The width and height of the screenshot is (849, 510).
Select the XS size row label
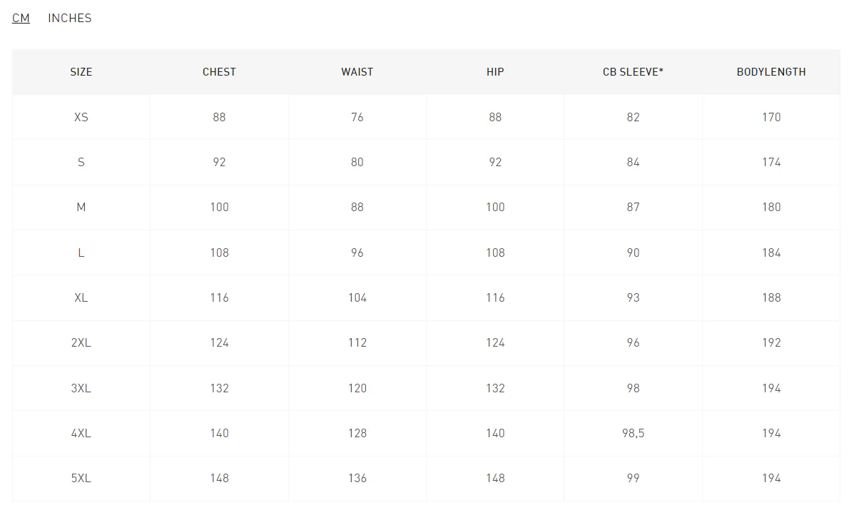pos(81,117)
